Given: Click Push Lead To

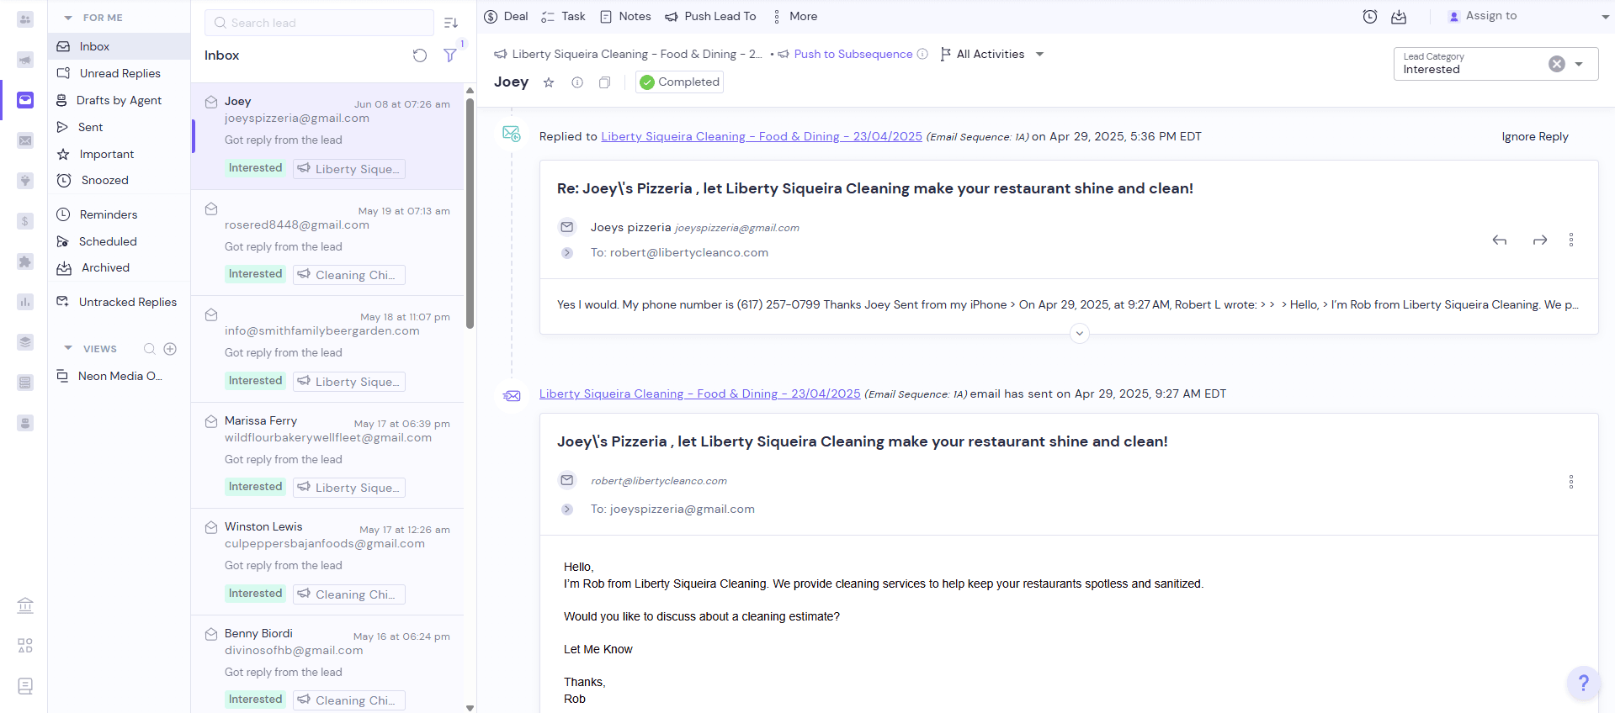Looking at the screenshot, I should click(710, 16).
